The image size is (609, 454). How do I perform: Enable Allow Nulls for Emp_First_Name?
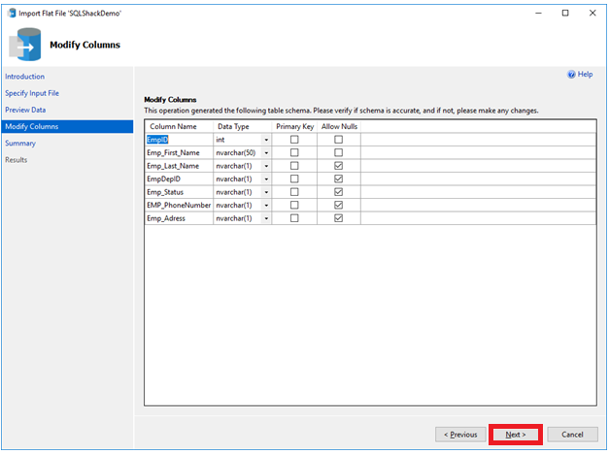coord(339,152)
